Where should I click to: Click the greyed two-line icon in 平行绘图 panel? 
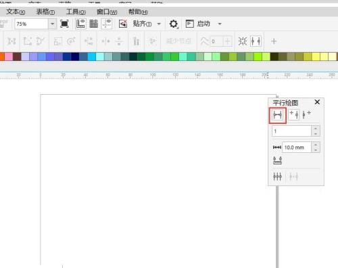click(x=294, y=177)
